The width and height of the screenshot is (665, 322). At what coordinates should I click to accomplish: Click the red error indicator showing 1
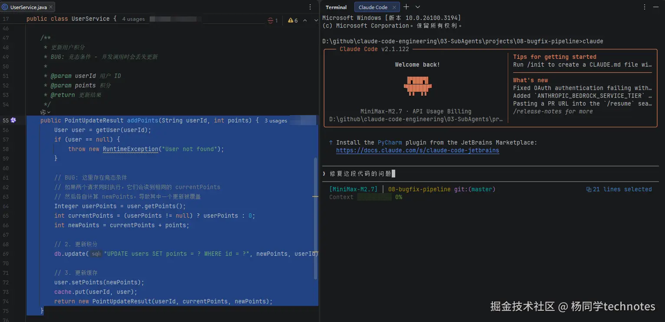pyautogui.click(x=273, y=20)
